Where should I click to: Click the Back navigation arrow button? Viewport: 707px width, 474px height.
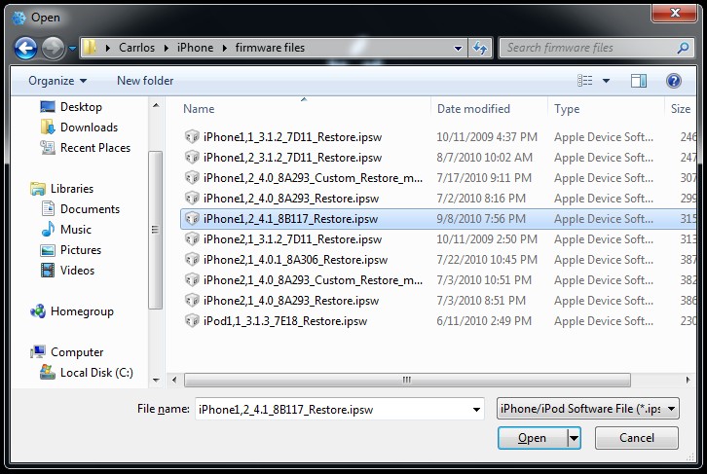tap(26, 48)
